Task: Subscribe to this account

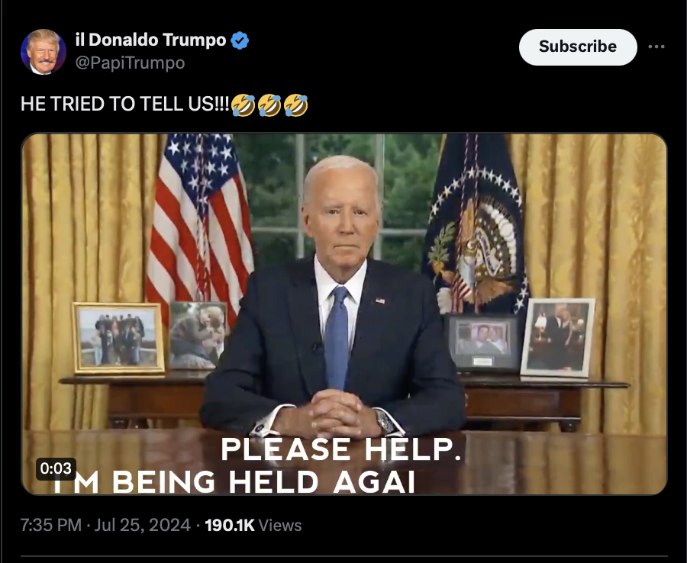Action: click(x=578, y=47)
